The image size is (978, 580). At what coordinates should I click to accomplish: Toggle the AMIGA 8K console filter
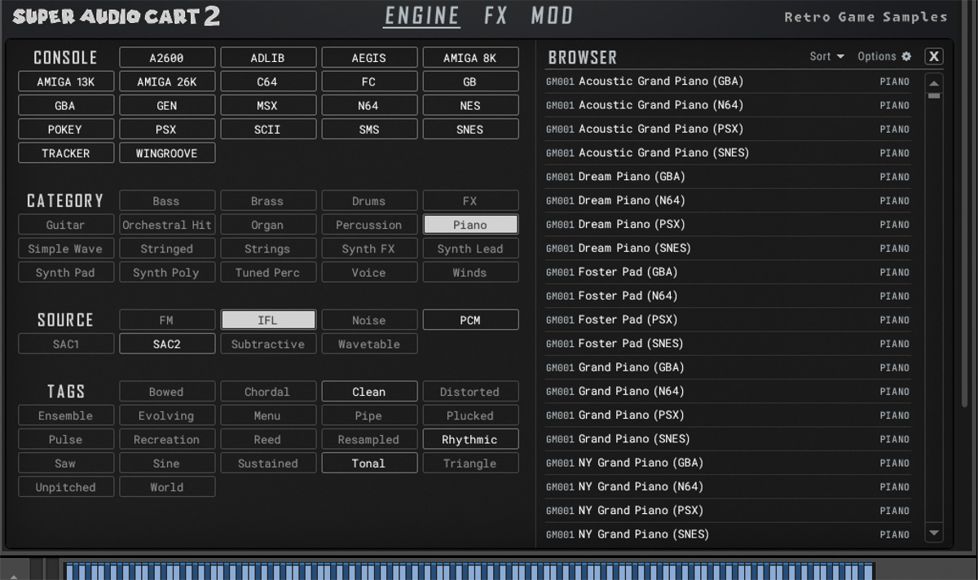point(469,58)
